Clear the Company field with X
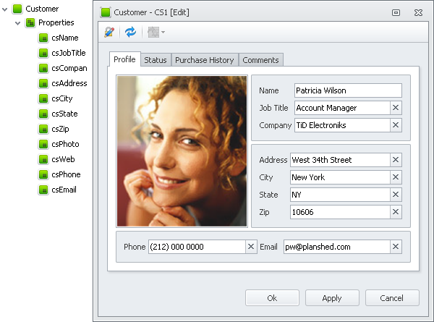The height and width of the screenshot is (322, 434). [x=396, y=125]
